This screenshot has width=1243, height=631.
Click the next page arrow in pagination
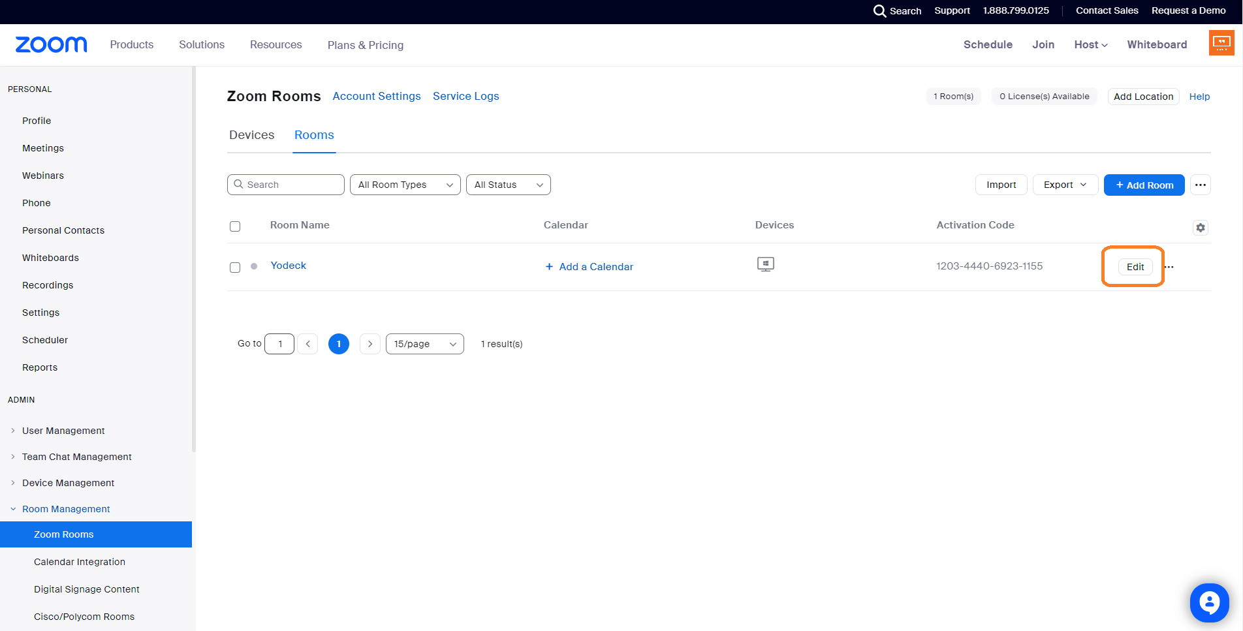[370, 343]
